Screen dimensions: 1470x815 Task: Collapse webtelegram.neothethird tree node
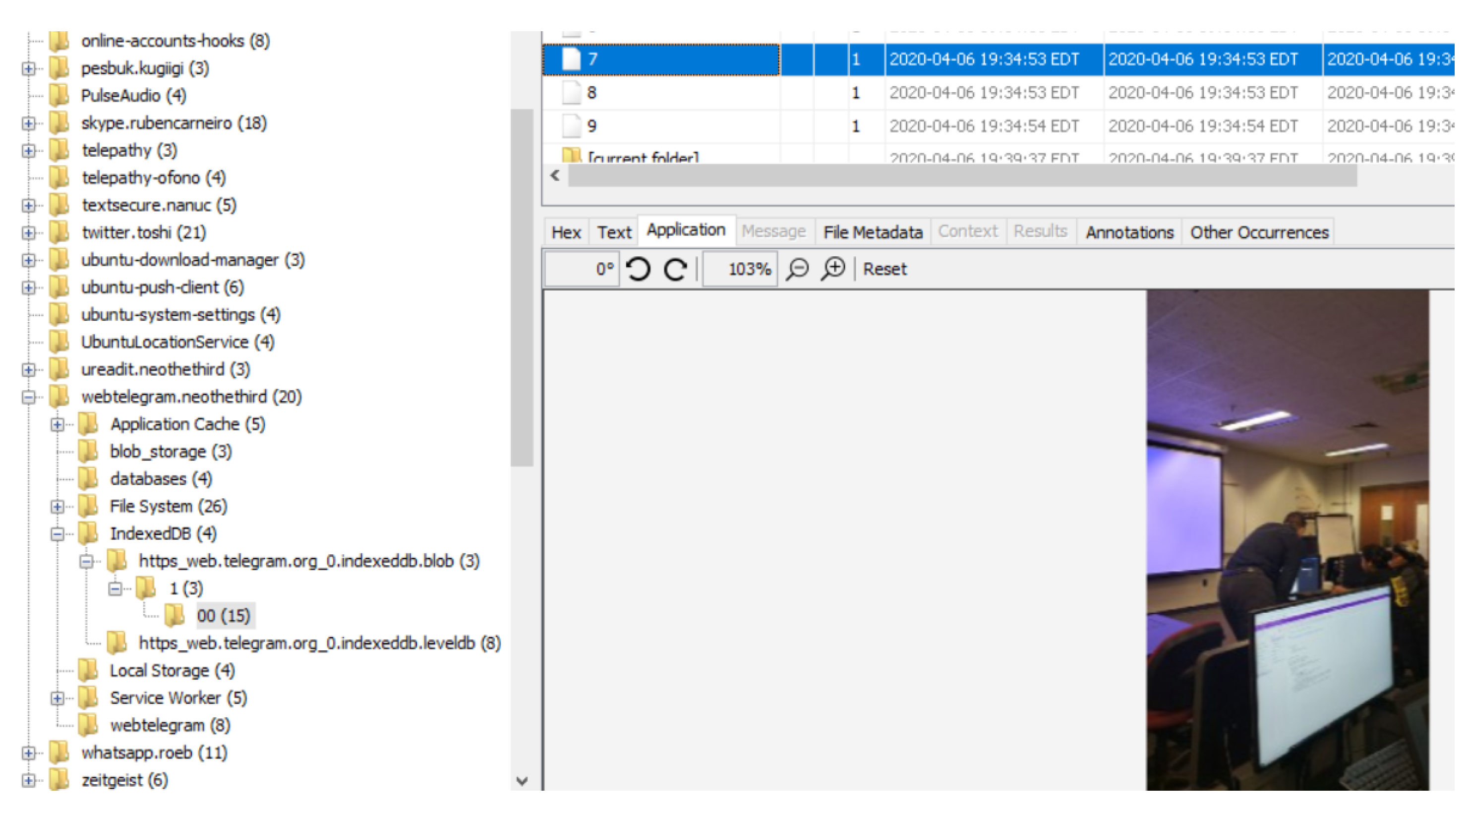click(29, 398)
